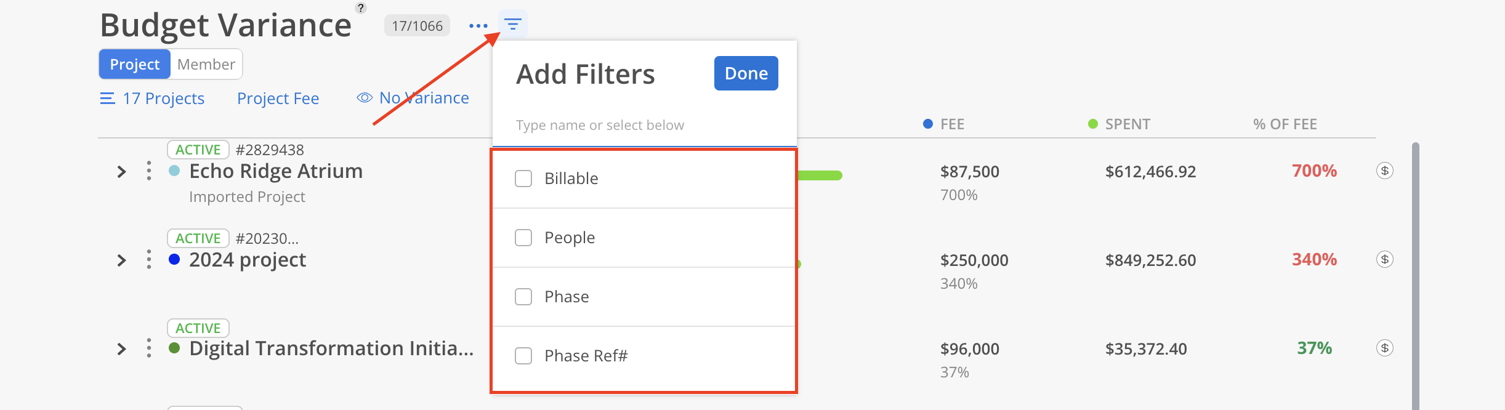1505x410 pixels.
Task: Click the filter icon next to the three dots
Action: pyautogui.click(x=512, y=25)
